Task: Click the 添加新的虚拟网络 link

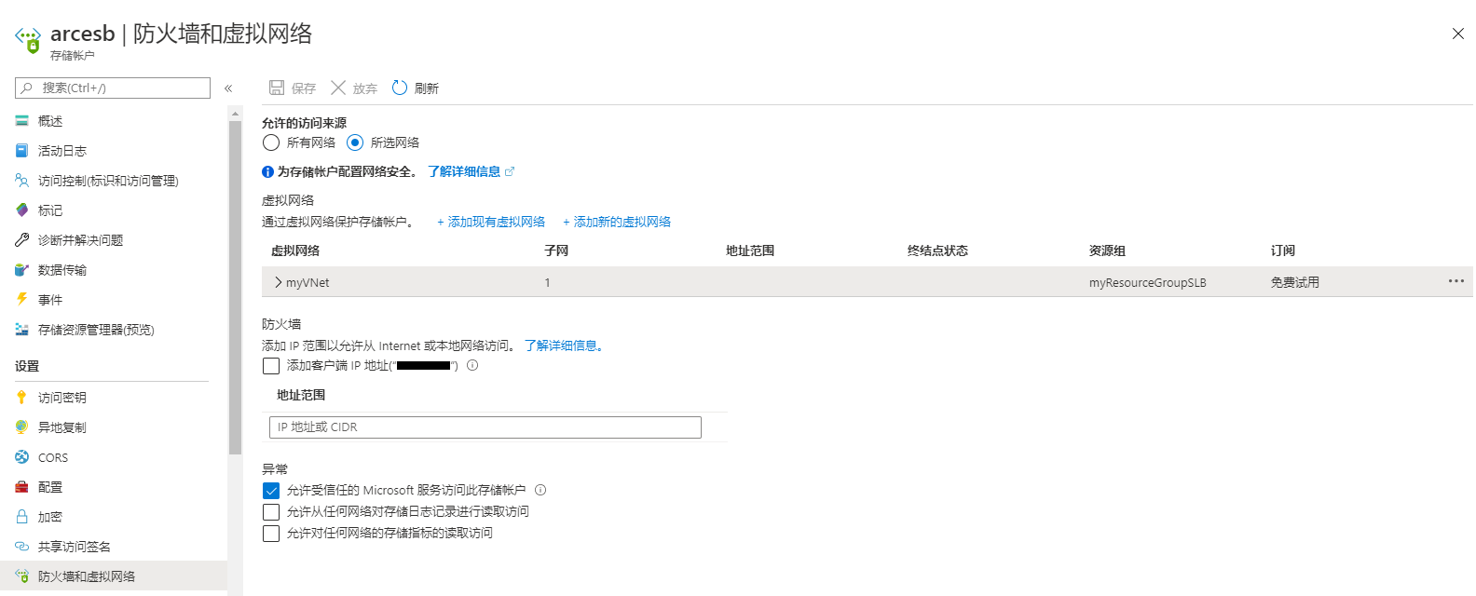Action: 617,222
